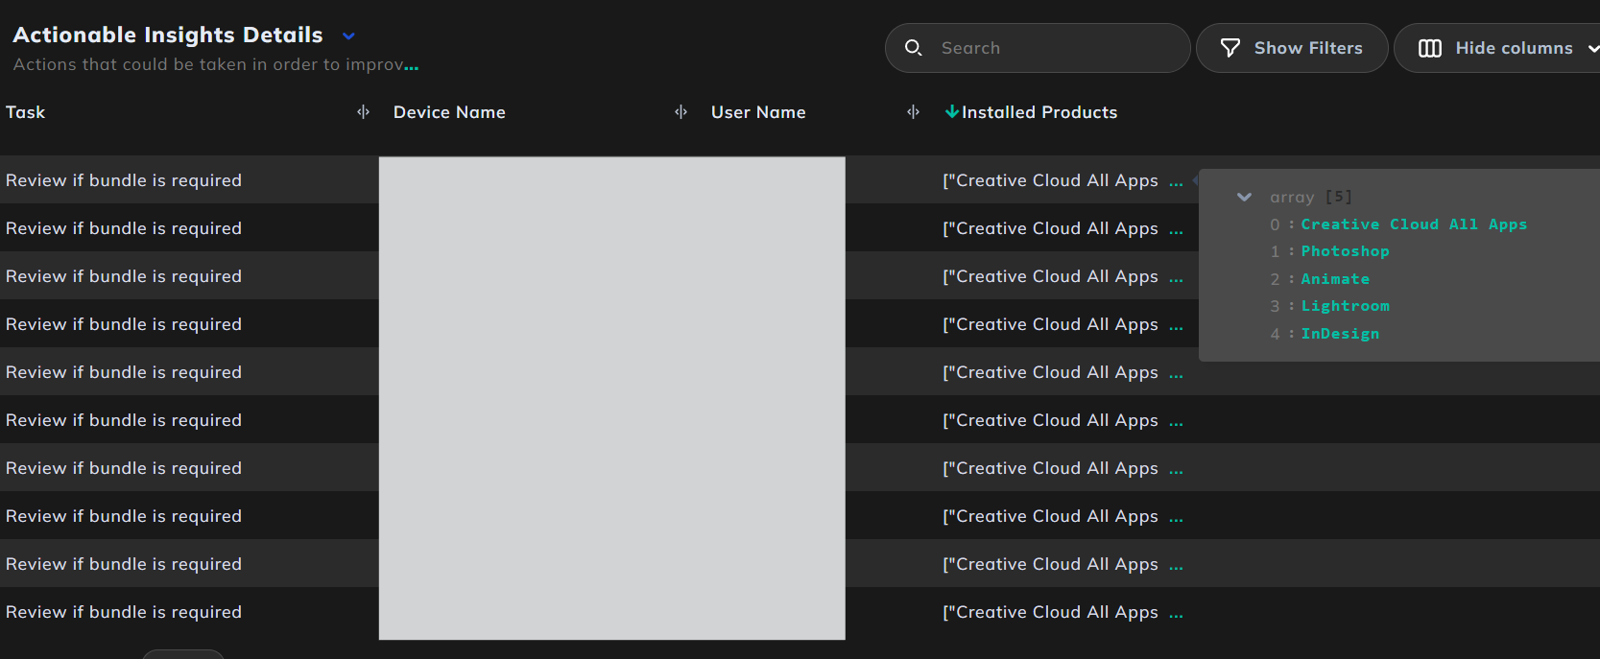Open the Hide columns dropdown
The height and width of the screenshot is (659, 1600).
1592,48
